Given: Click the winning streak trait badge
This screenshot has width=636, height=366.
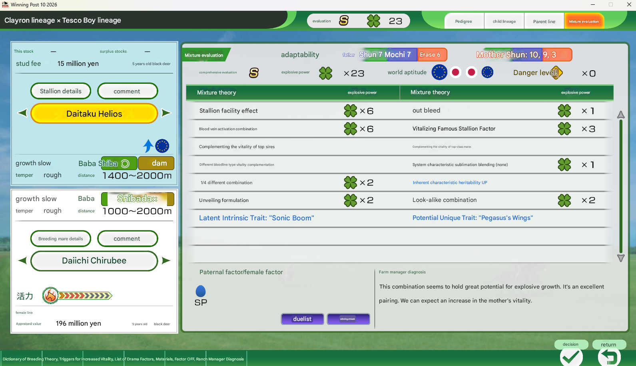Looking at the screenshot, I should [x=348, y=319].
